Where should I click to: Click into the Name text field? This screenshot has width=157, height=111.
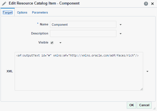coord(83,25)
